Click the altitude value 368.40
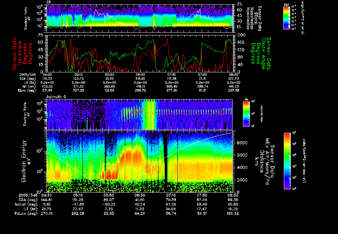Image resolution: width=338 pixels, height=234 pixels. point(172,87)
